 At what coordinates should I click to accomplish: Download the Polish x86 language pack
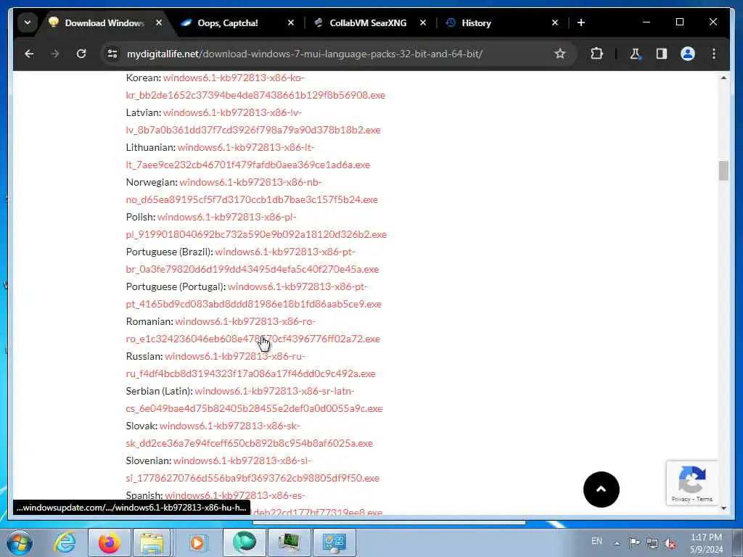click(256, 226)
